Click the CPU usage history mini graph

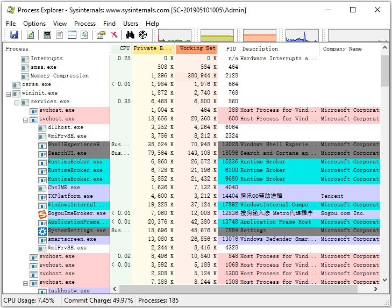click(x=175, y=35)
